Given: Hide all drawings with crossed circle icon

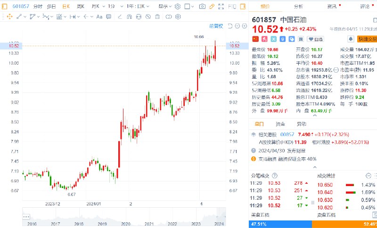Looking at the screenshot, I should (x=148, y=16).
